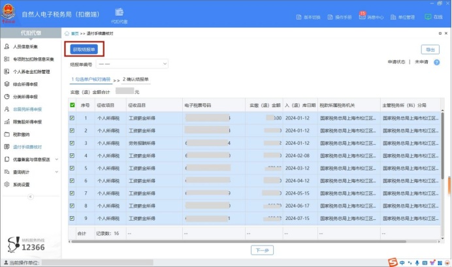The width and height of the screenshot is (452, 267).
Task: Expand the 查询统计 sidebar group
Action: pos(56,172)
